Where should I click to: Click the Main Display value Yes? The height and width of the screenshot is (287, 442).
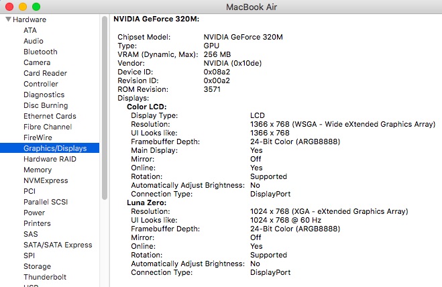click(x=256, y=151)
